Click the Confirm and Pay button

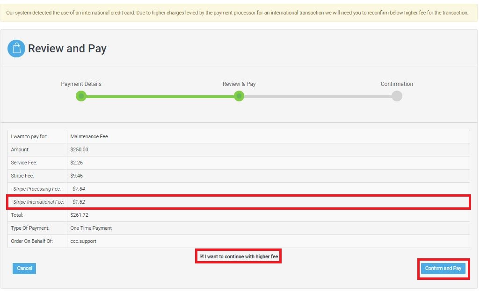(x=443, y=269)
